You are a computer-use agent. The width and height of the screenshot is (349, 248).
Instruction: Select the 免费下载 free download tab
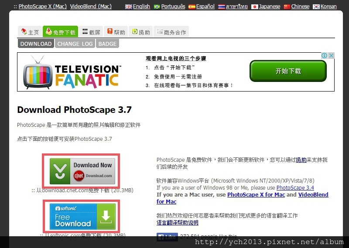click(60, 32)
